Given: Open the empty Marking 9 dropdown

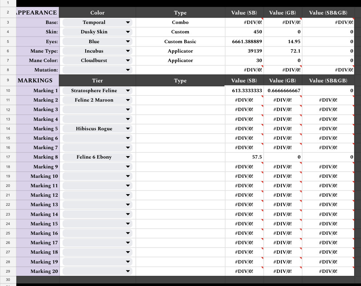Looking at the screenshot, I should click(97, 167).
